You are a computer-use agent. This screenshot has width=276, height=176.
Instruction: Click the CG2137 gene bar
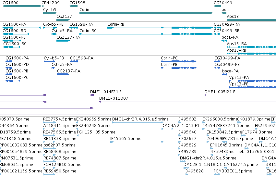pos(63,20)
